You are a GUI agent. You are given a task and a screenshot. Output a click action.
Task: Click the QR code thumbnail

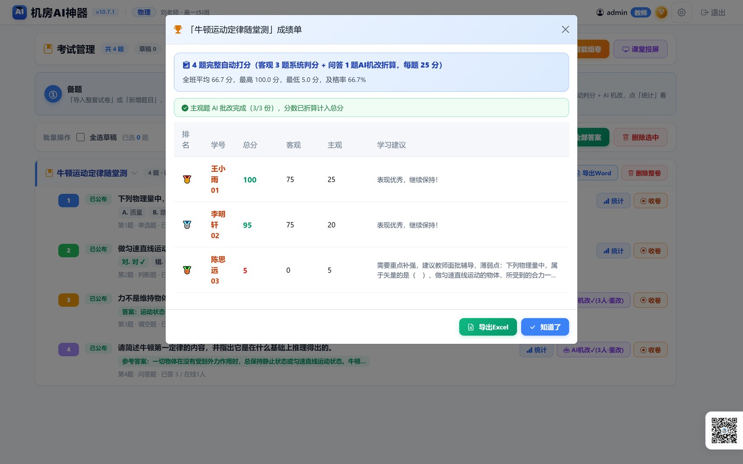pyautogui.click(x=724, y=430)
